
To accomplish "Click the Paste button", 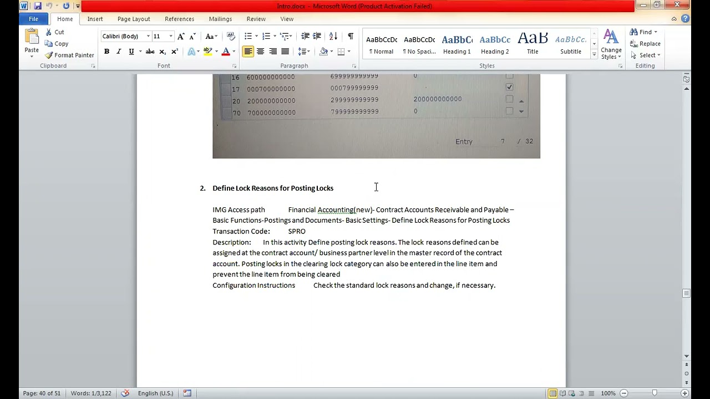I will click(32, 43).
